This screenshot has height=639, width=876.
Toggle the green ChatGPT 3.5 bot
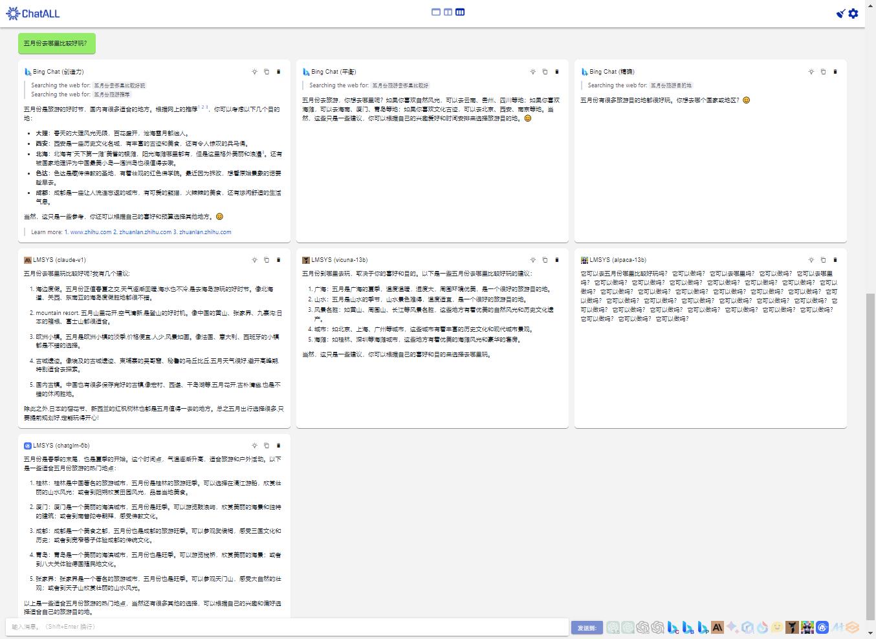[x=613, y=627]
